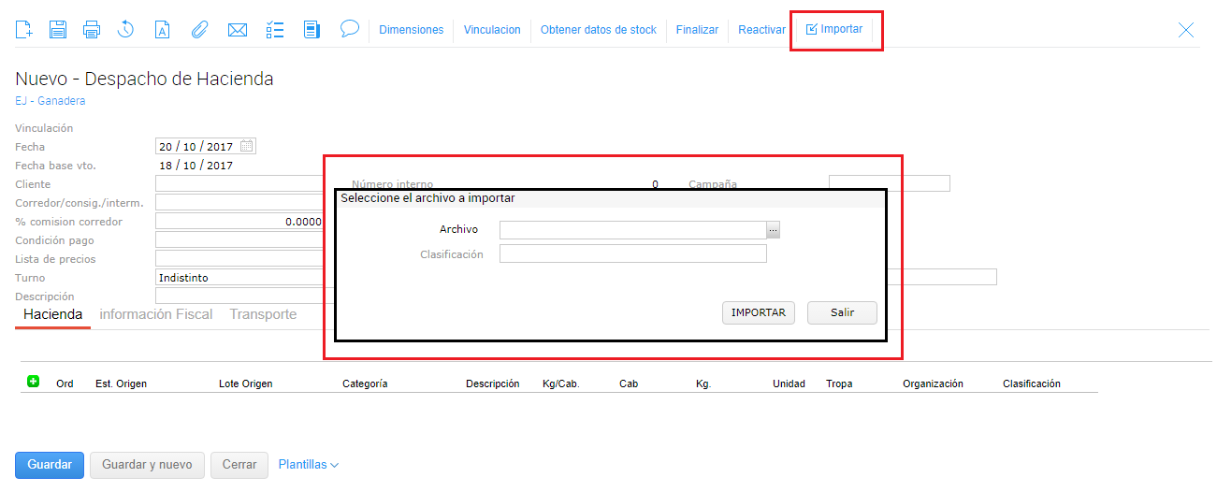Switch to the Hacienda tab
Screen dimensions: 1217x492
click(53, 314)
